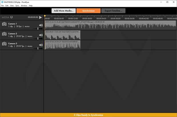Screen dimensions: 177x117
Task: Mute the Camera 2 audio speaker
Action: point(41,35)
